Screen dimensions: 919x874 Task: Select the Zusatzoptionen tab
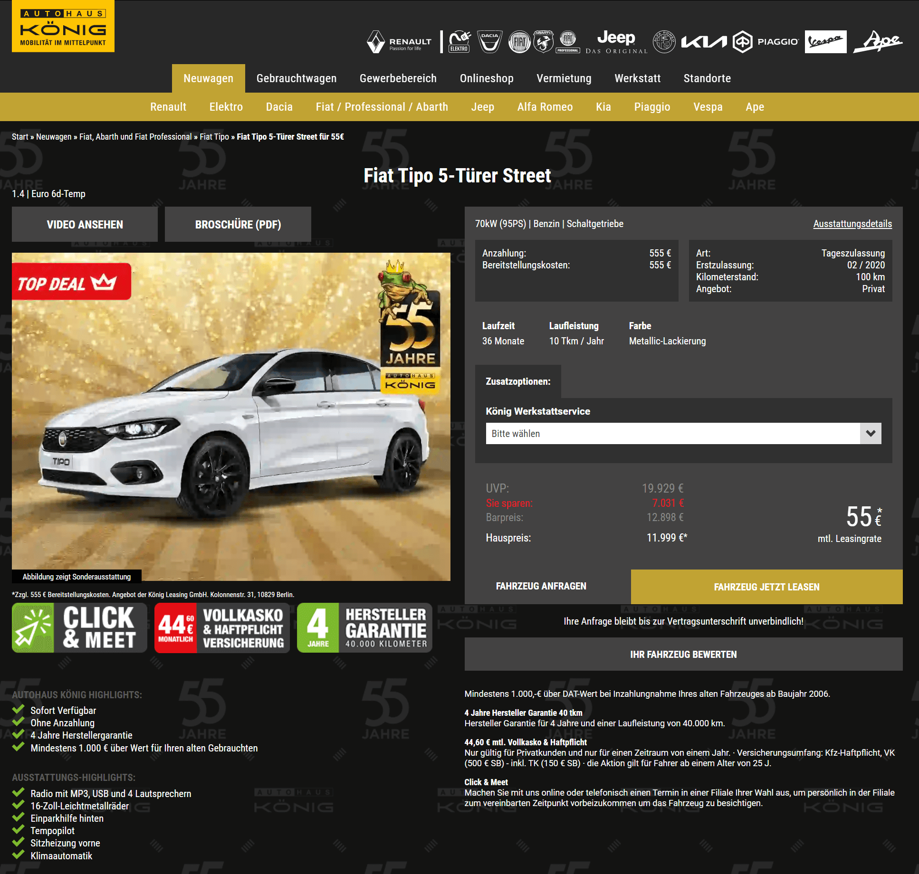[x=518, y=381]
